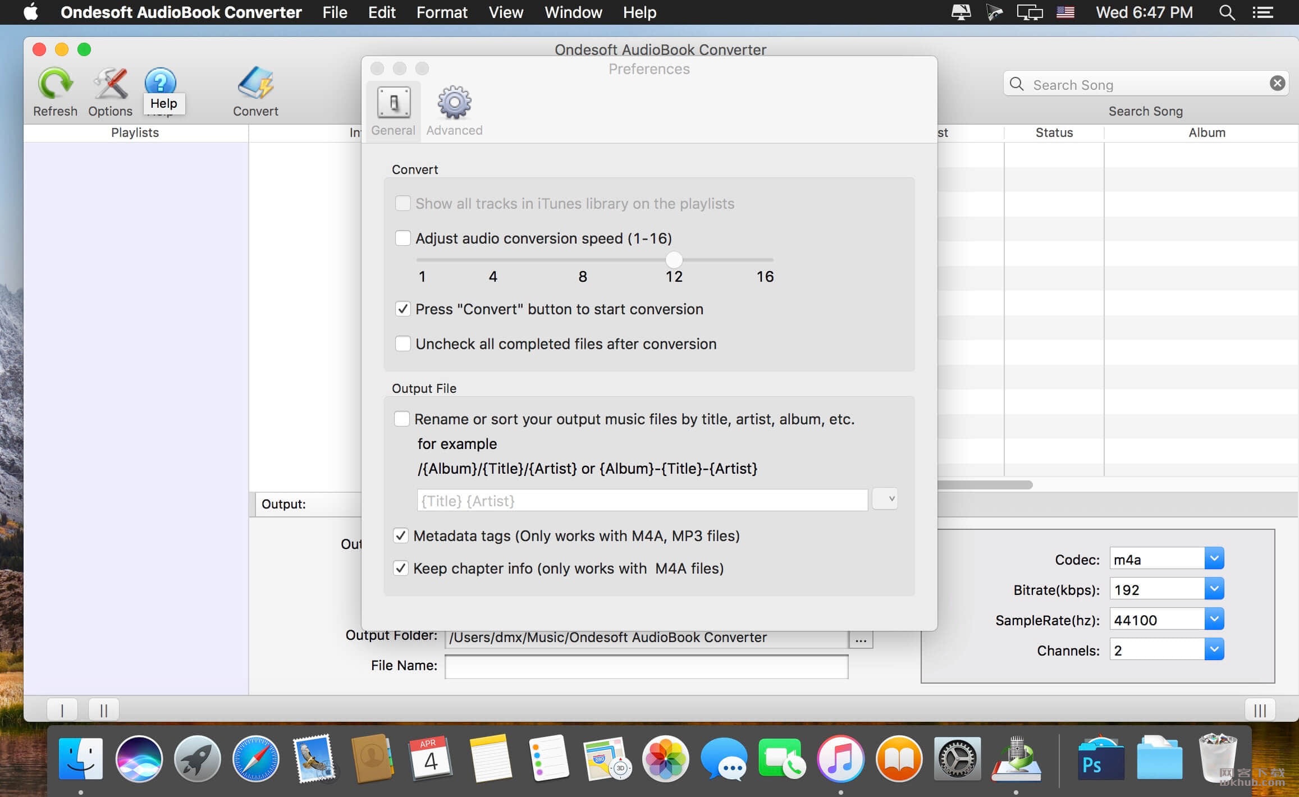The image size is (1299, 797).
Task: Open the yellow Notes icon in Dock
Action: pyautogui.click(x=490, y=759)
